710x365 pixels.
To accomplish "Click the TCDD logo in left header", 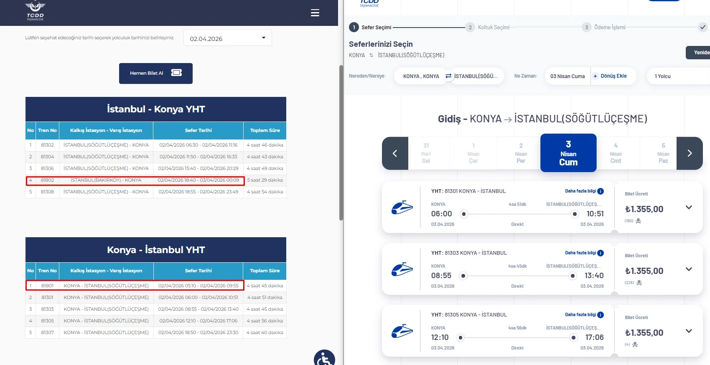I will point(35,11).
